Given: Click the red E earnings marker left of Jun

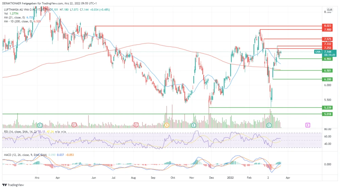Looking at the screenshot, I should point(74,125).
